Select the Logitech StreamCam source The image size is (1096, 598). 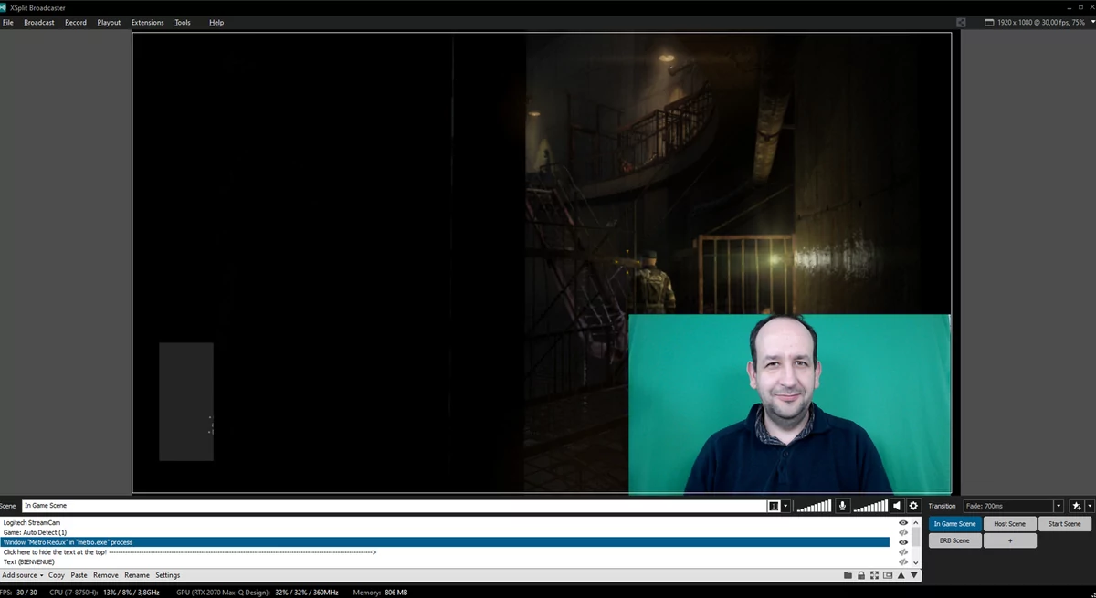[446, 523]
